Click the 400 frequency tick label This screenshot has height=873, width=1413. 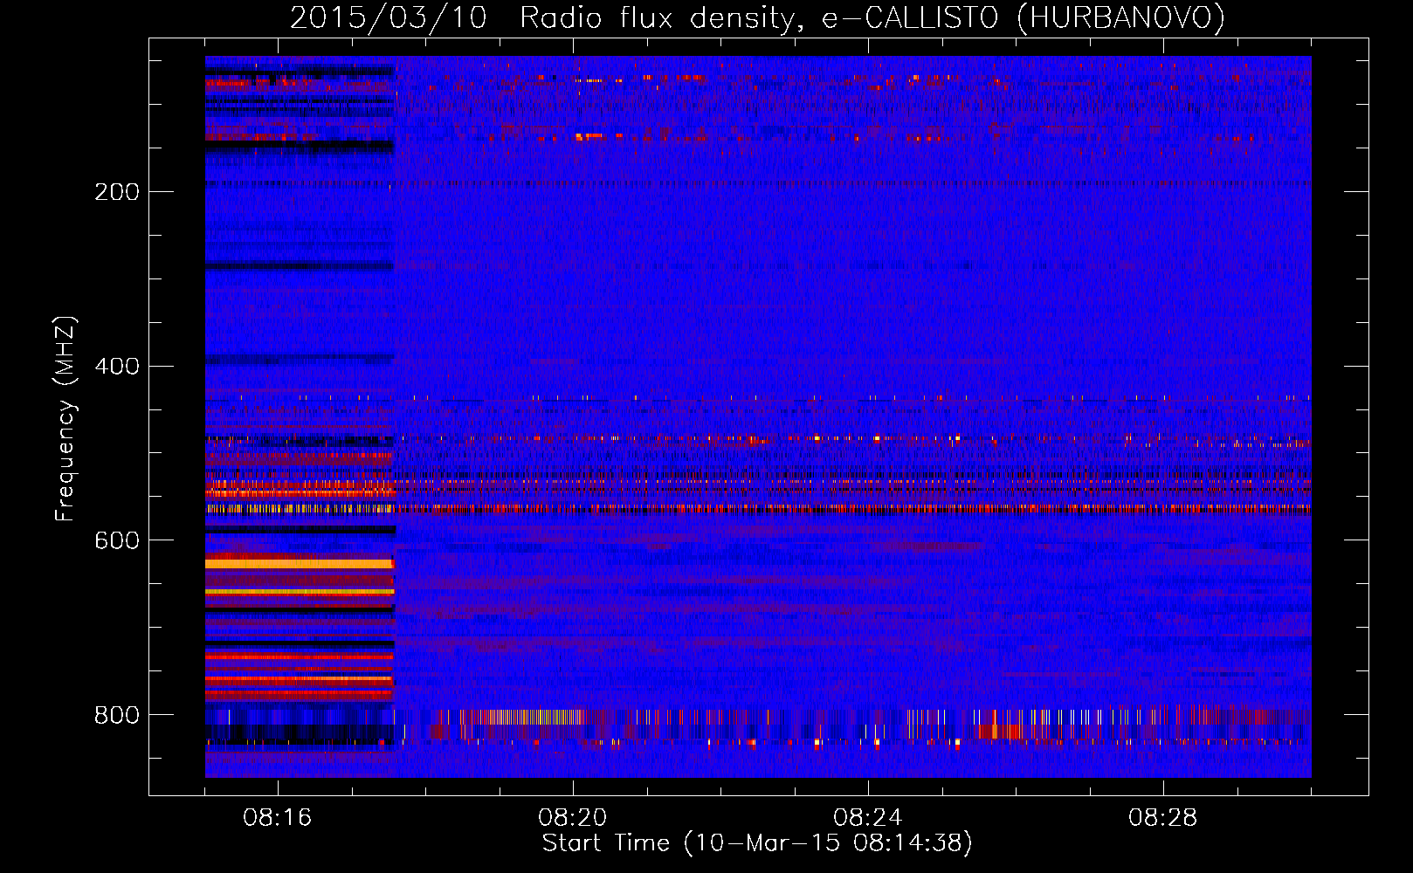tap(117, 366)
